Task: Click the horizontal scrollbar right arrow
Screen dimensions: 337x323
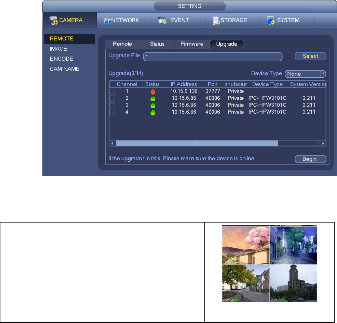Action: (322, 143)
